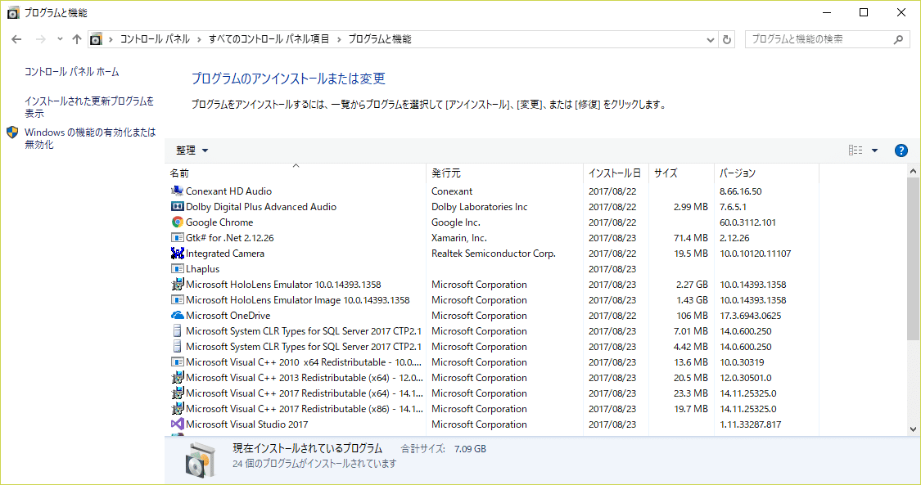Click Visual C++ 2017 Redistributable (x86) icon
Viewport: 921px width, 485px height.
point(177,409)
